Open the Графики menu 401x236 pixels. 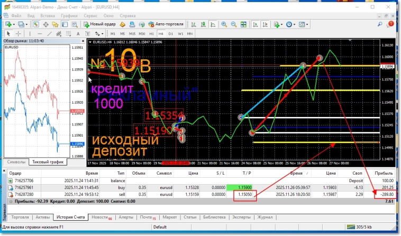click(69, 16)
